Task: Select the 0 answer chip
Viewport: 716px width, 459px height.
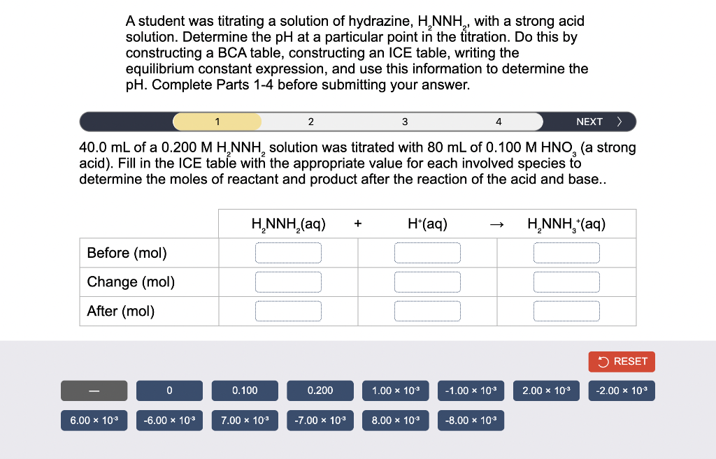Action: 169,391
